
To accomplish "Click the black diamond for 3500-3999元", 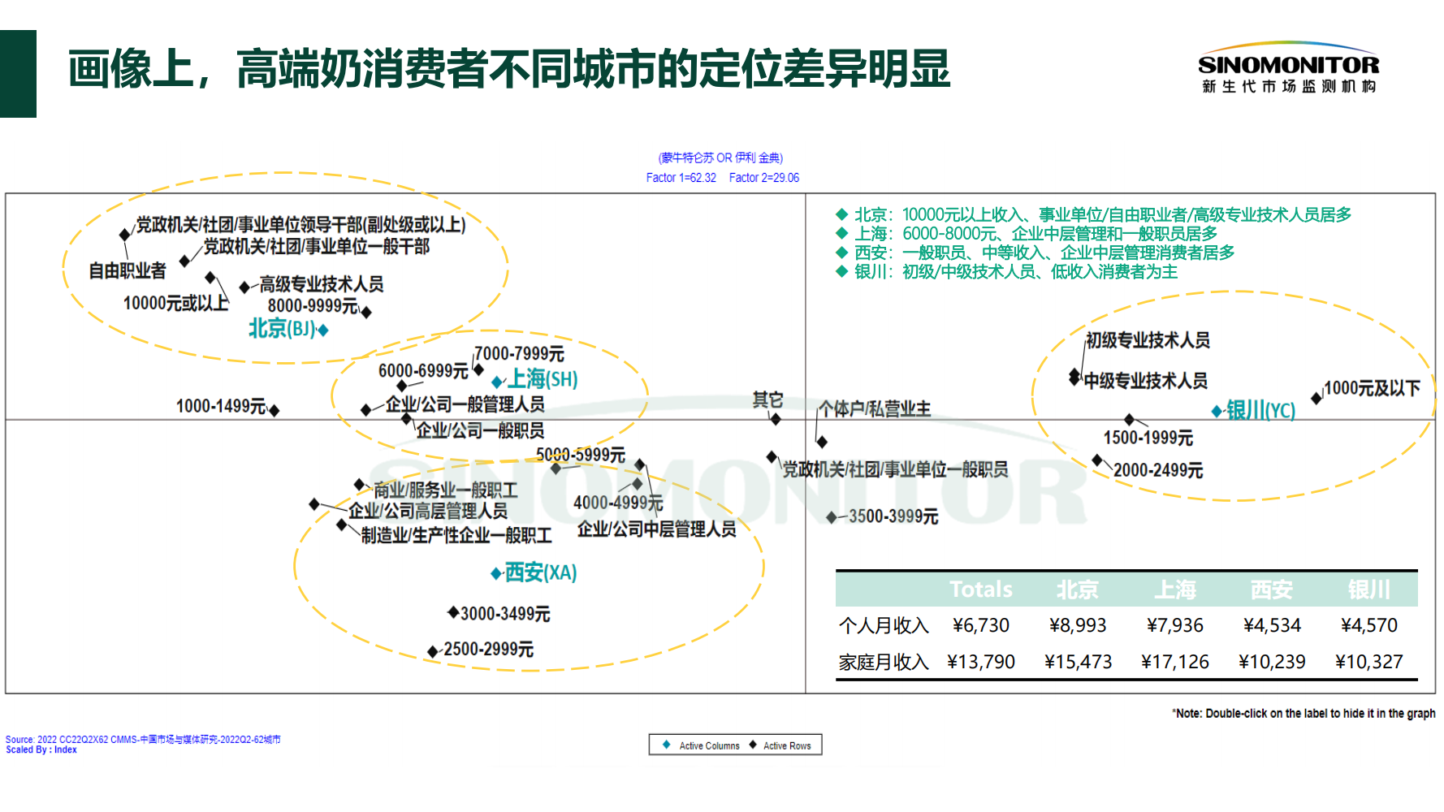I will [x=831, y=517].
